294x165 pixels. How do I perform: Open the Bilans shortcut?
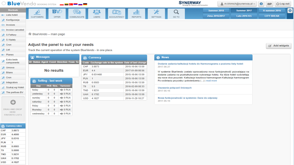pos(13,73)
